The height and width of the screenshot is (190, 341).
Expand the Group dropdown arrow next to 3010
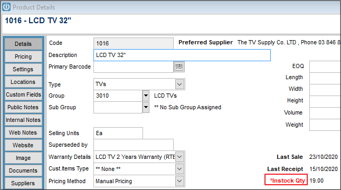(x=146, y=96)
